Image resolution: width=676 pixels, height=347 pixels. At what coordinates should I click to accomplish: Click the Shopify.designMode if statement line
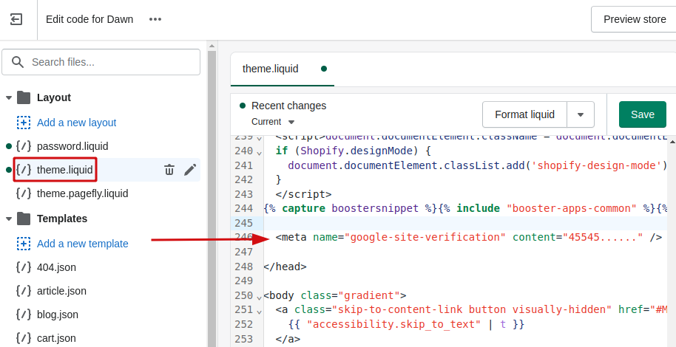point(353,151)
